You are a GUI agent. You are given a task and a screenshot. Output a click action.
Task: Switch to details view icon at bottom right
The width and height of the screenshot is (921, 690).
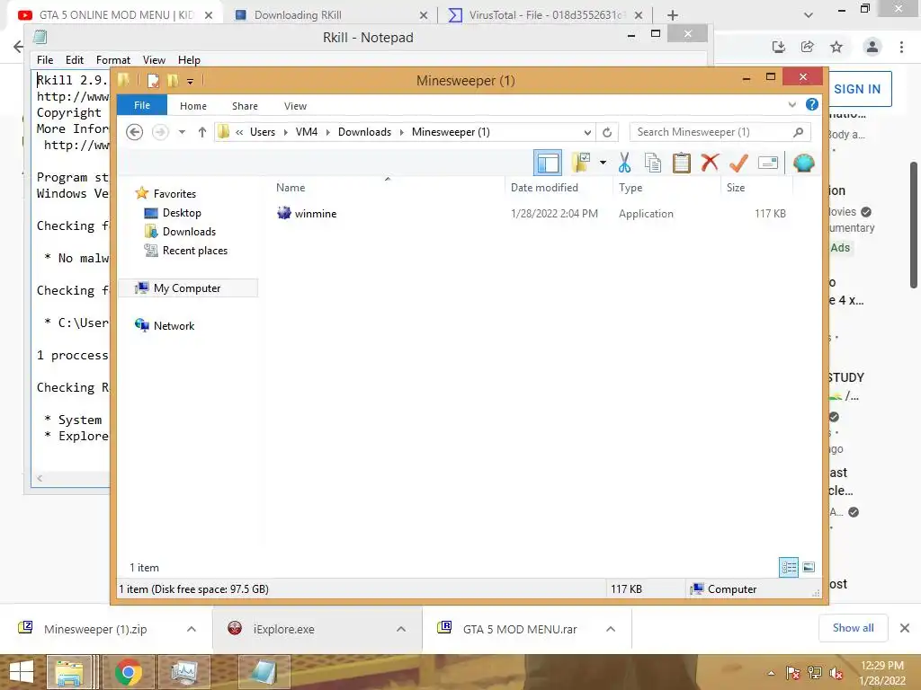coord(789,567)
